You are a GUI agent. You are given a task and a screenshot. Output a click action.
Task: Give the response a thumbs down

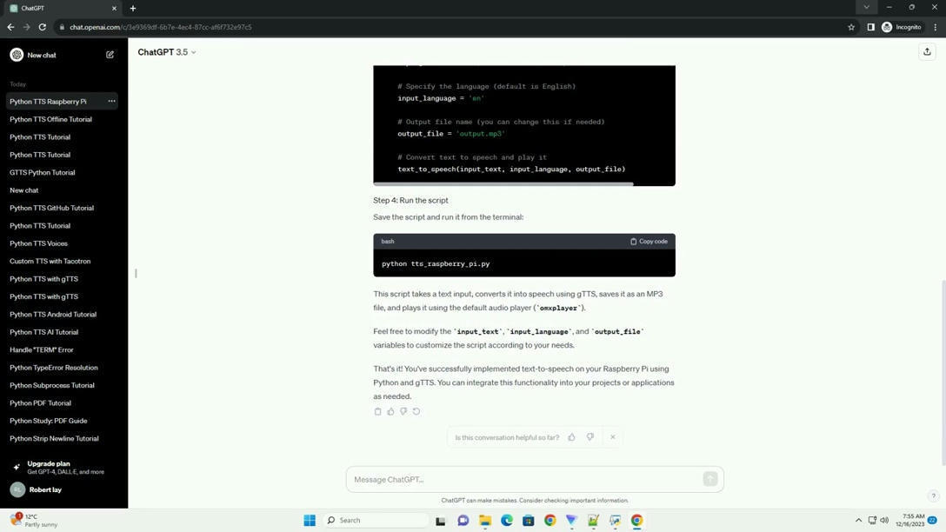(x=403, y=411)
